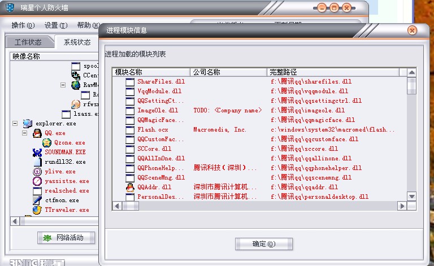This screenshot has width=434, height=266.
Task: Minimize the Rising firewall window
Action: (x=322, y=8)
